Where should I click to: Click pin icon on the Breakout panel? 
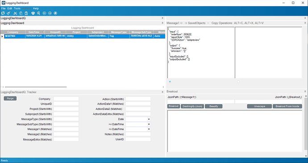tap(305, 92)
